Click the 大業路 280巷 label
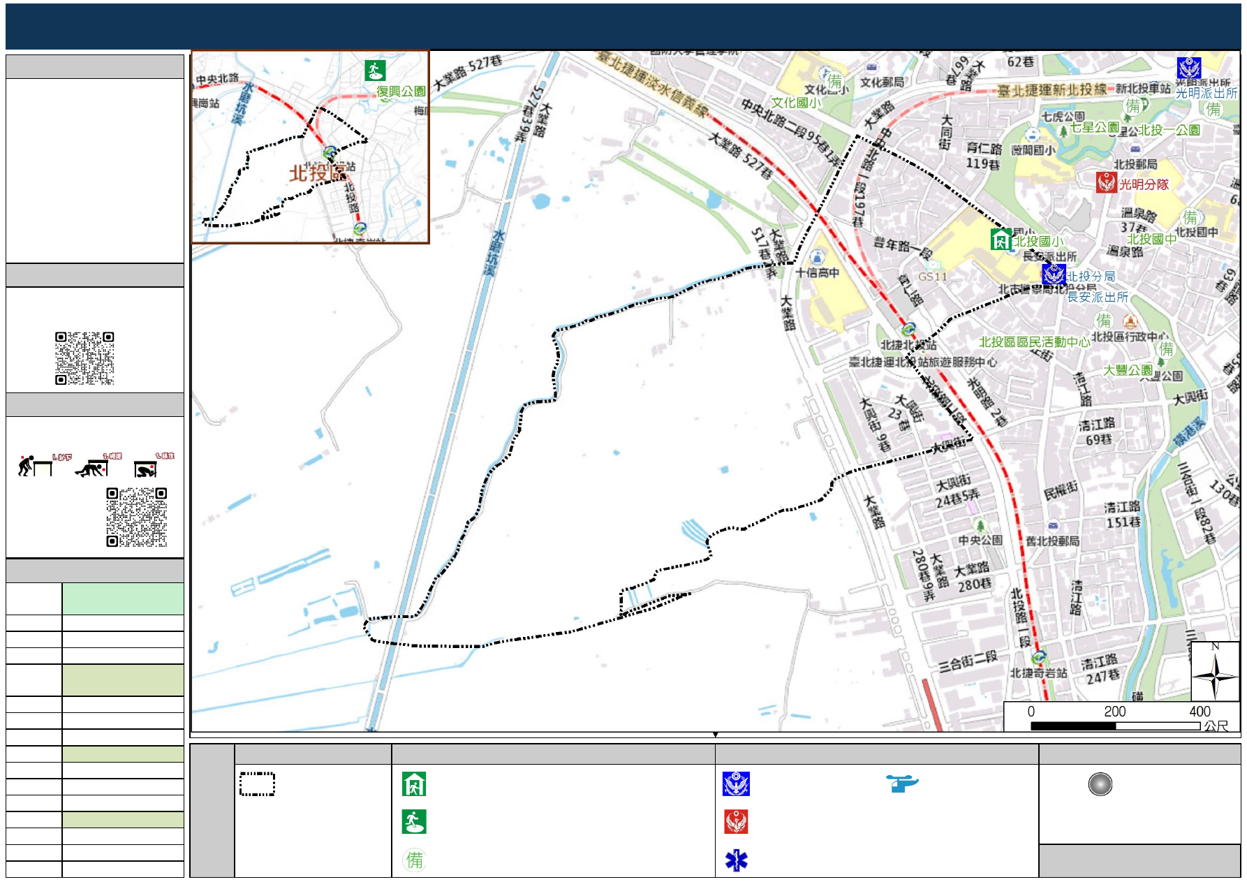This screenshot has width=1247, height=882. coord(973,577)
